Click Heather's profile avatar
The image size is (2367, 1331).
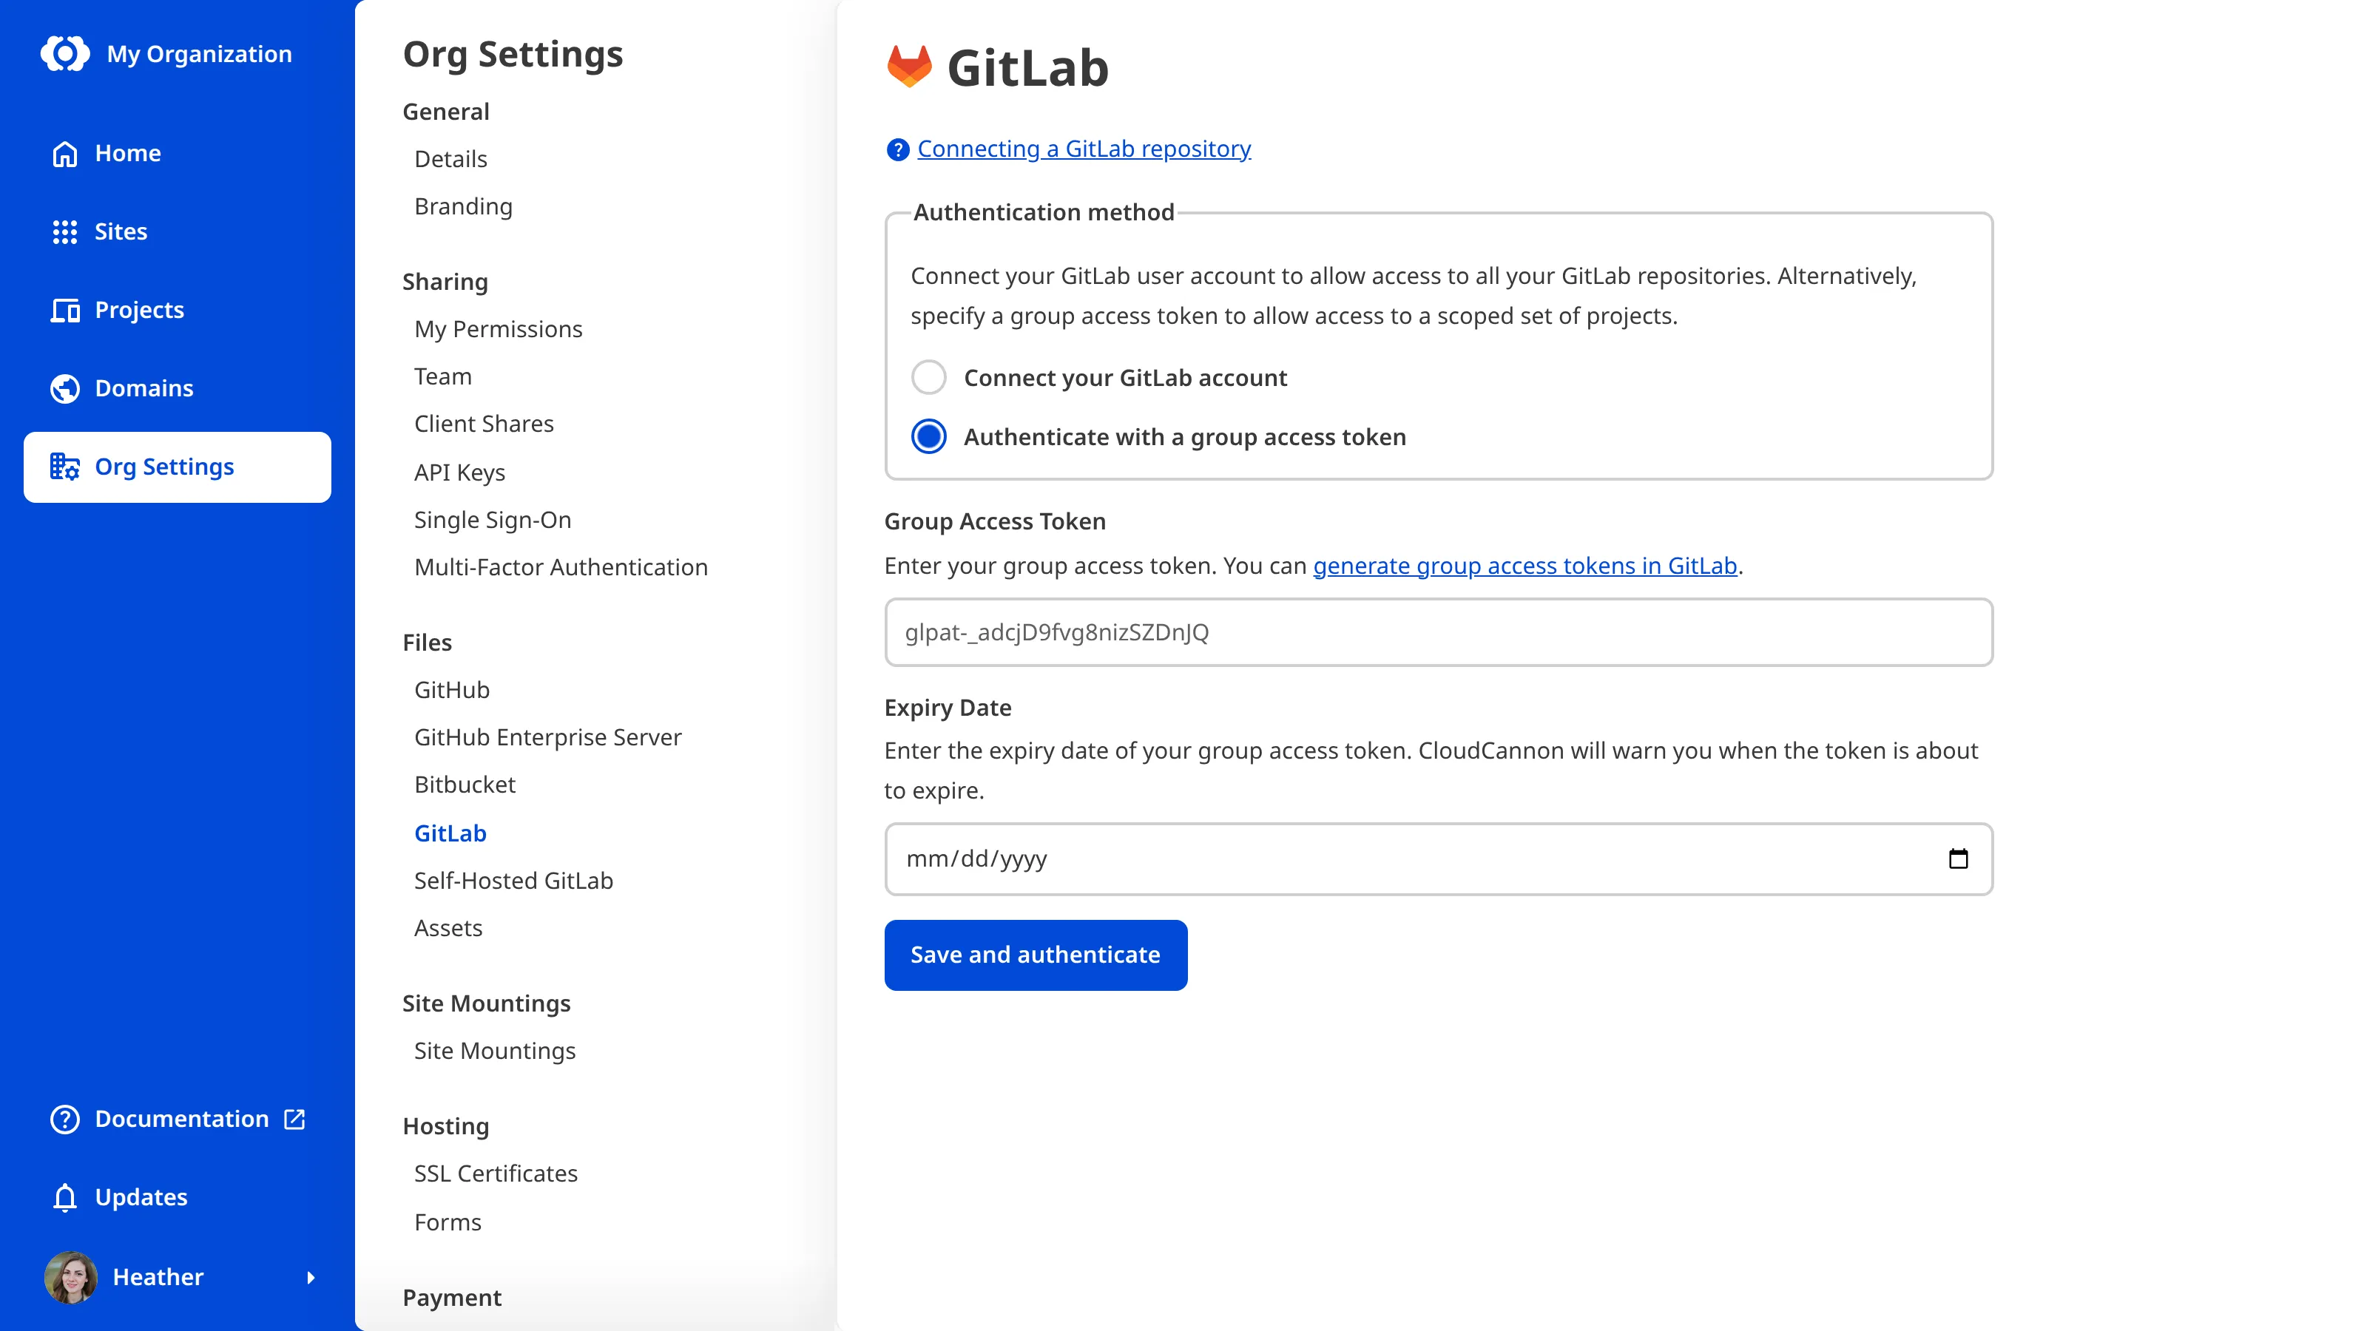point(71,1277)
